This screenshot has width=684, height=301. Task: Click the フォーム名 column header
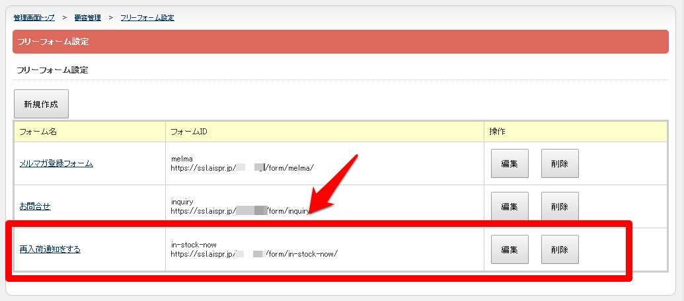(38, 132)
